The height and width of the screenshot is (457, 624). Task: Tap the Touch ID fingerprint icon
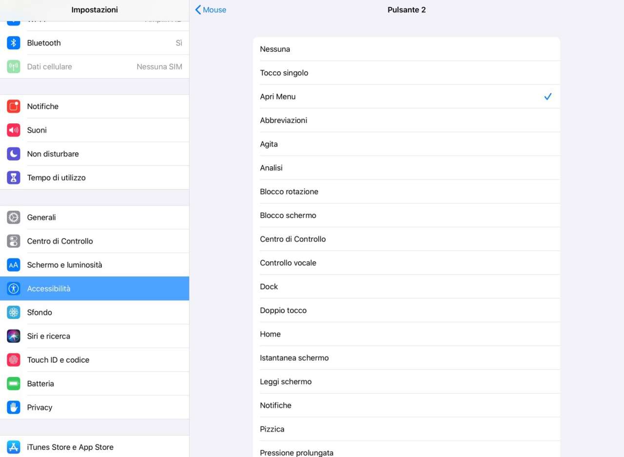coord(14,360)
